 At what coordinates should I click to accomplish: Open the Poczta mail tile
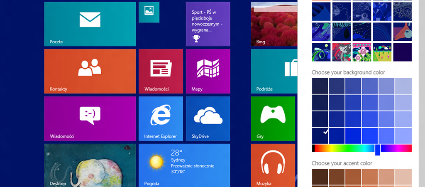tap(90, 24)
